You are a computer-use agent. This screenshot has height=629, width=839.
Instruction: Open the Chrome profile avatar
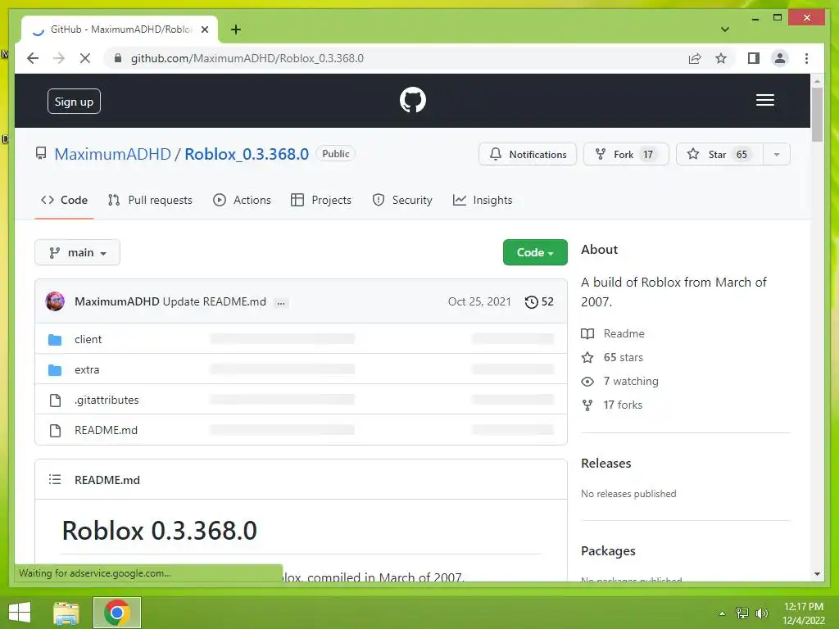point(780,58)
